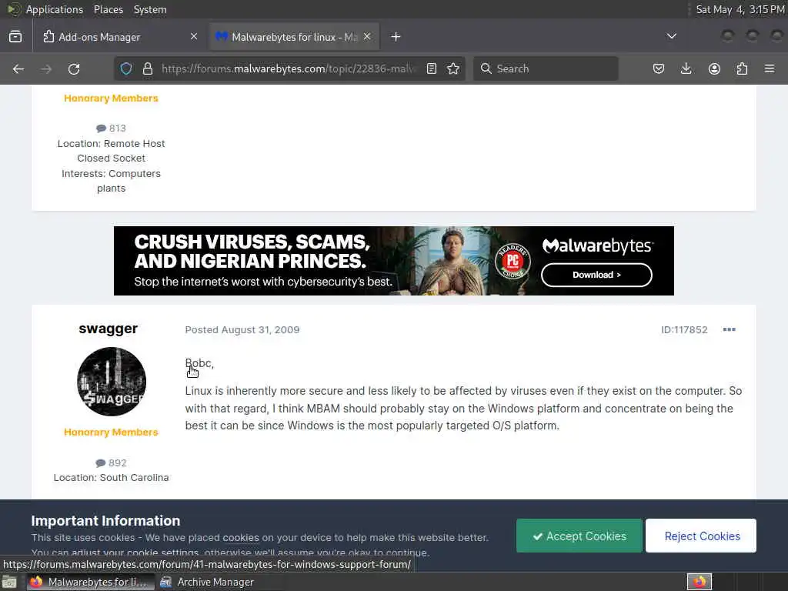The height and width of the screenshot is (591, 788).
Task: Click the Malwarebytes Download banner button
Action: 596,275
